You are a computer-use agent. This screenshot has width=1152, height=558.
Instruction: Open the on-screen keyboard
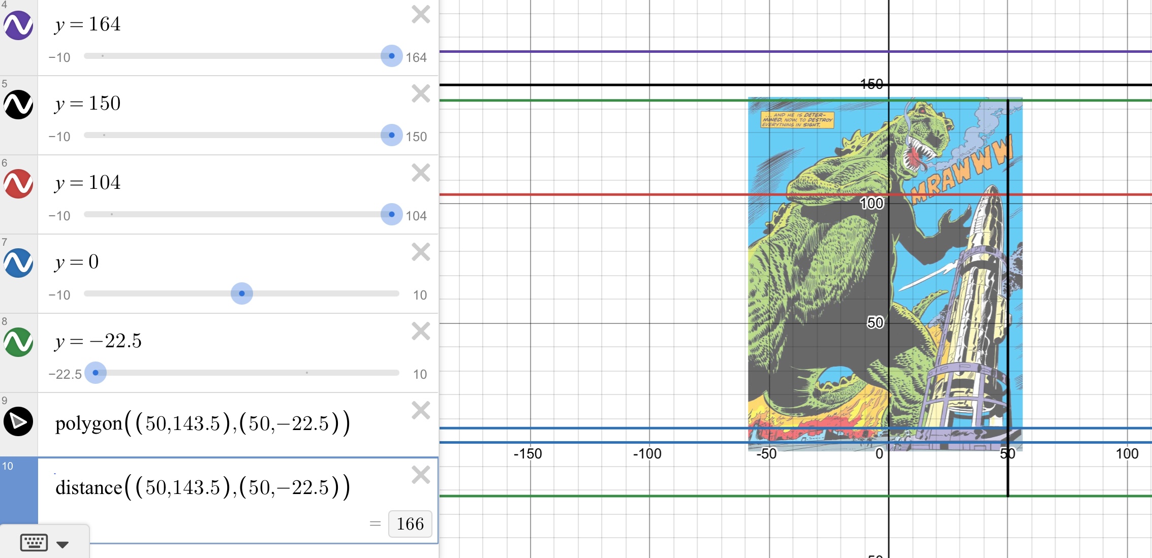pos(34,543)
